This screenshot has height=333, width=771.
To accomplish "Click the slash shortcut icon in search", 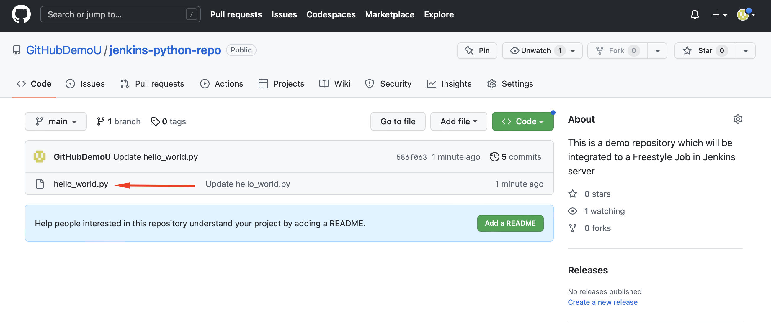I will click(x=191, y=14).
